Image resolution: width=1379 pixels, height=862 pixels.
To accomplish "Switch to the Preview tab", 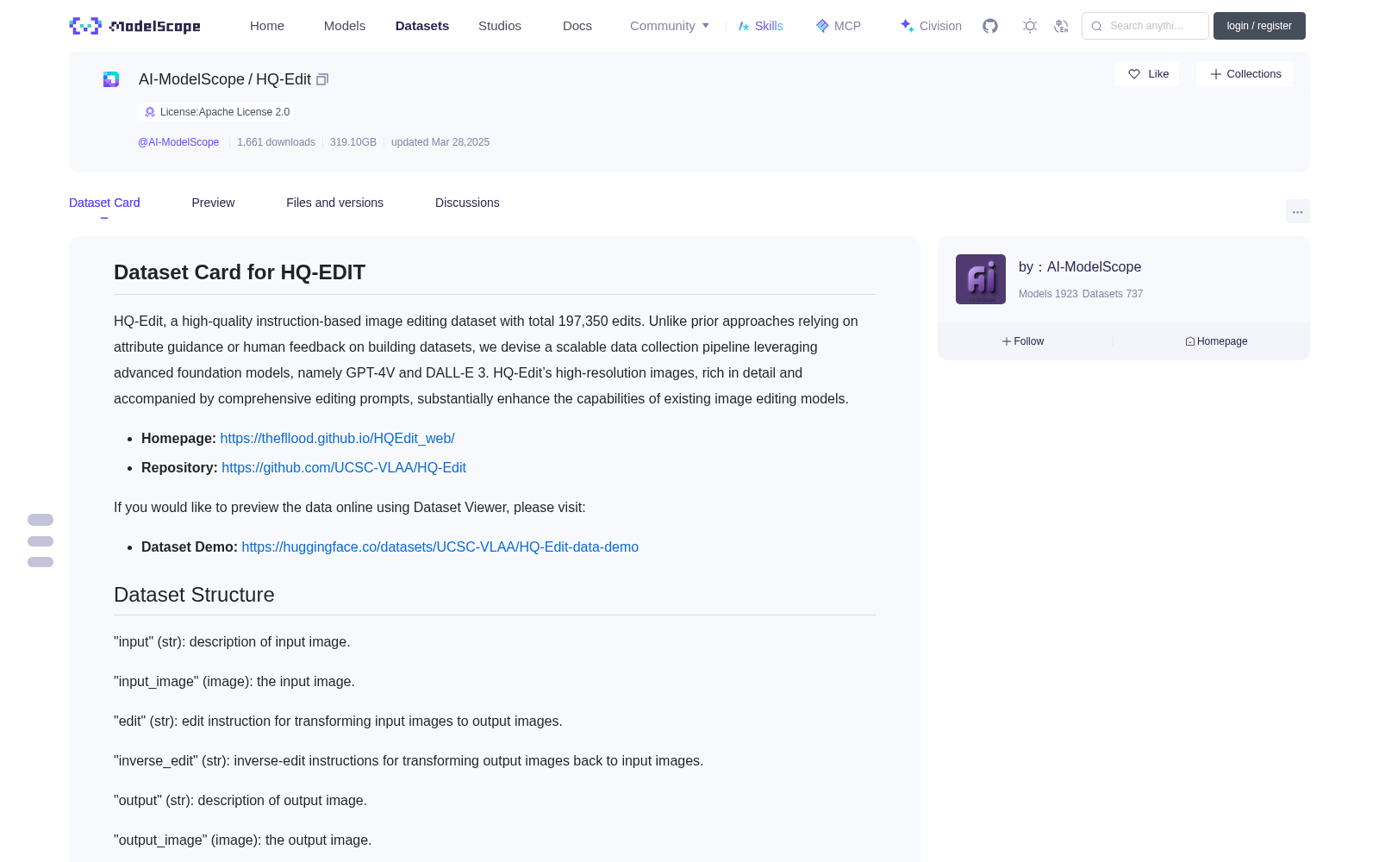I will (213, 203).
